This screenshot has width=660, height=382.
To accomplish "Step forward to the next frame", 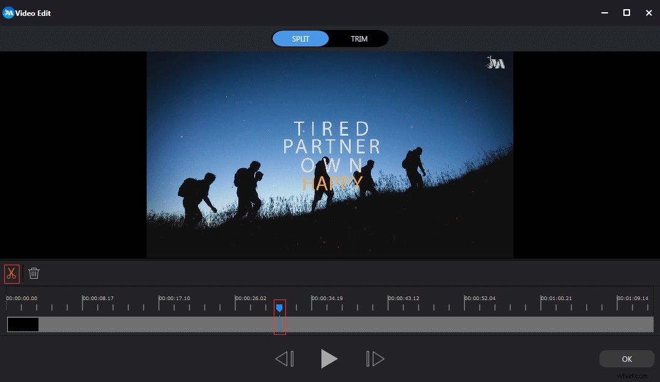I will [x=375, y=359].
